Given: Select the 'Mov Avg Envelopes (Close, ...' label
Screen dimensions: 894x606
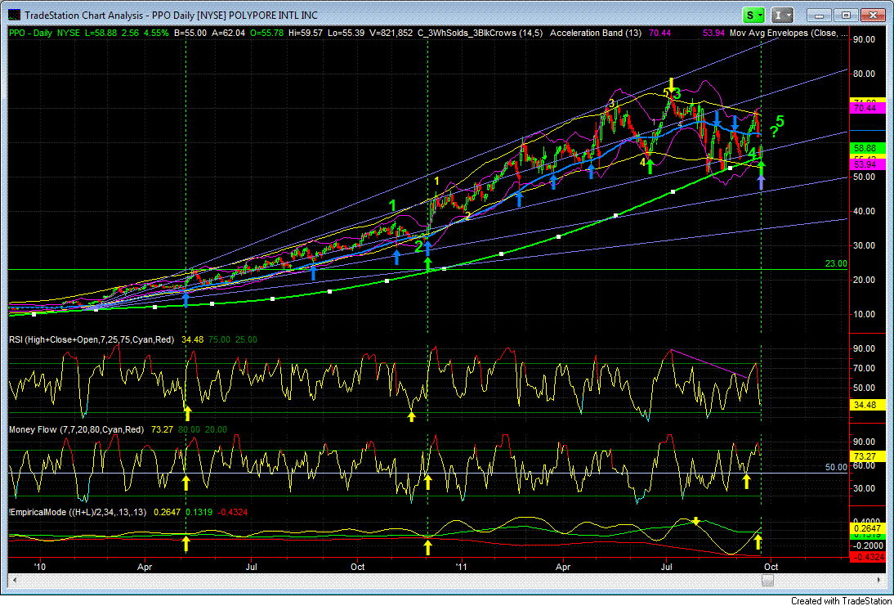Looking at the screenshot, I should (x=791, y=33).
